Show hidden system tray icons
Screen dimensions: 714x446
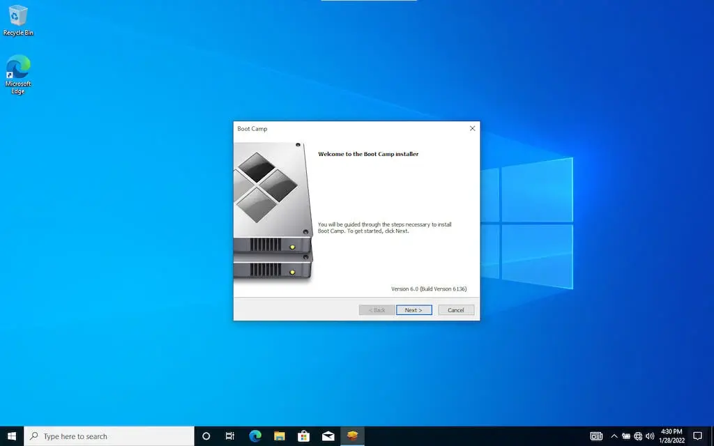click(614, 436)
